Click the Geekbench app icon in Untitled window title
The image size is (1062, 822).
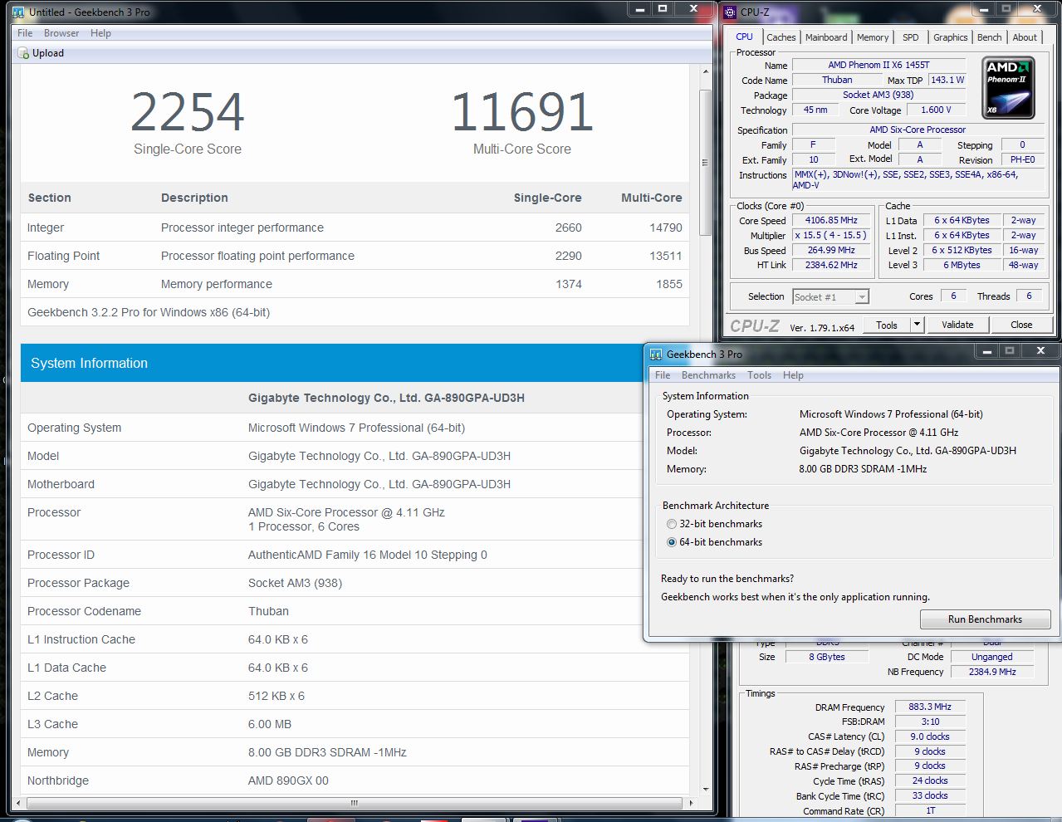coord(18,12)
